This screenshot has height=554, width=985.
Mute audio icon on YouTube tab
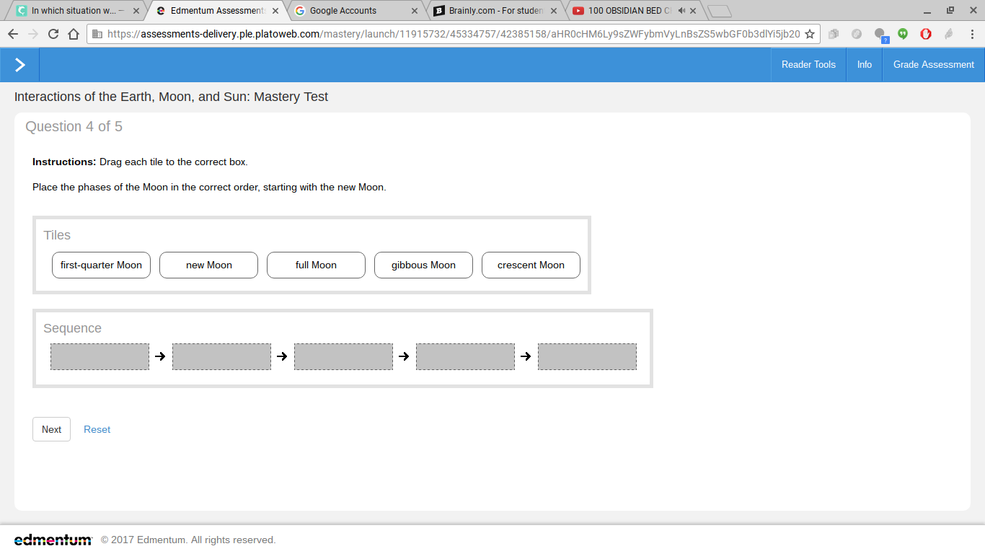[681, 11]
